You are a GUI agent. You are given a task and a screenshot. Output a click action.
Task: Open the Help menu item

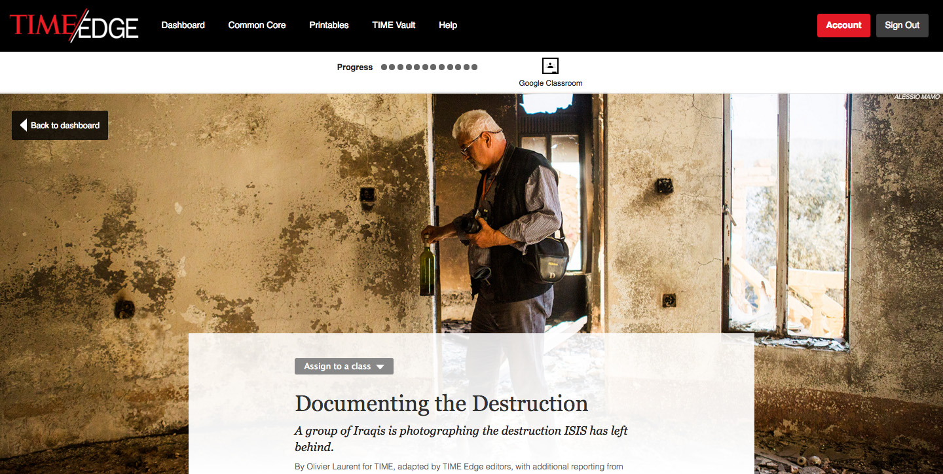pos(448,25)
